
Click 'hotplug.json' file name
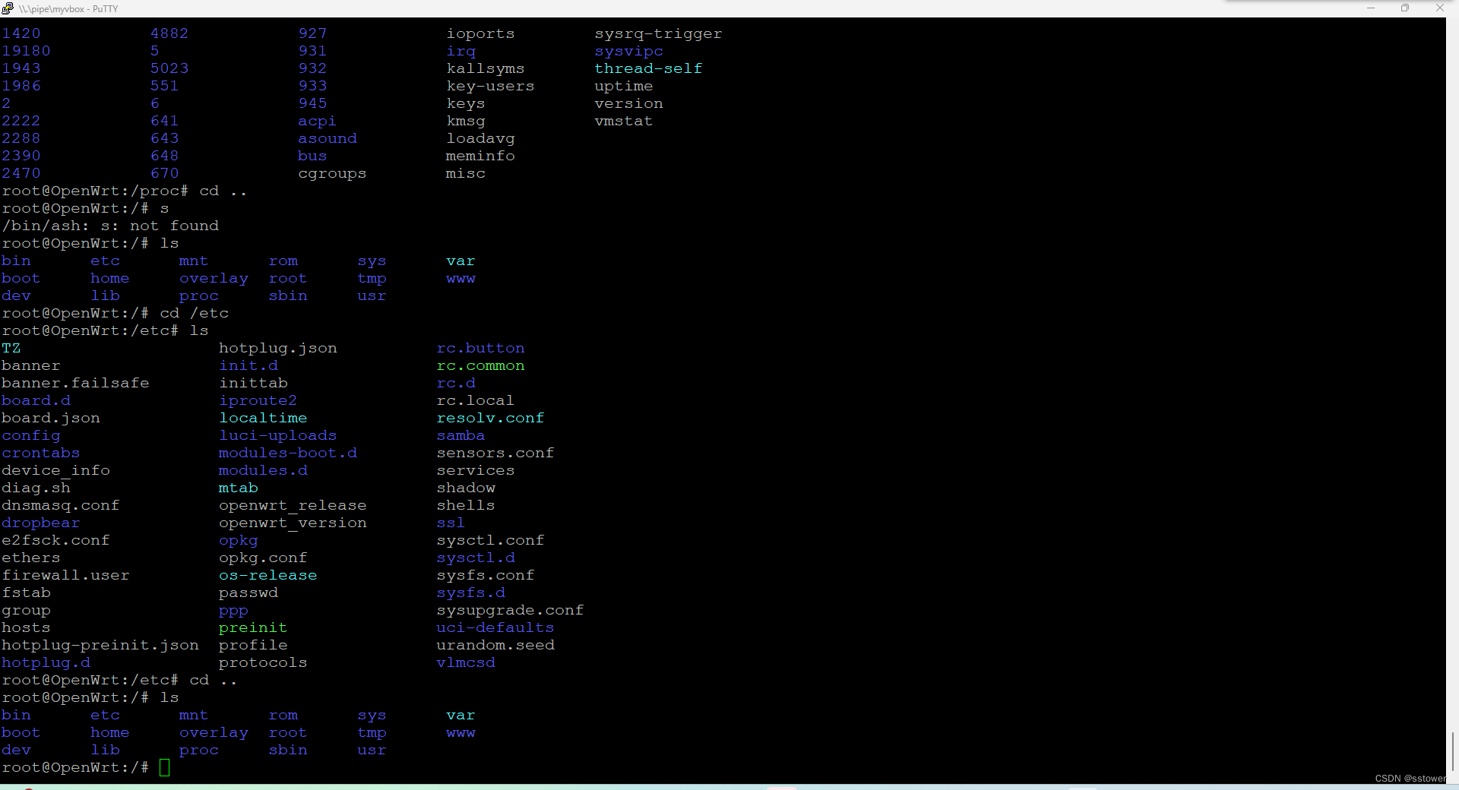pos(278,348)
